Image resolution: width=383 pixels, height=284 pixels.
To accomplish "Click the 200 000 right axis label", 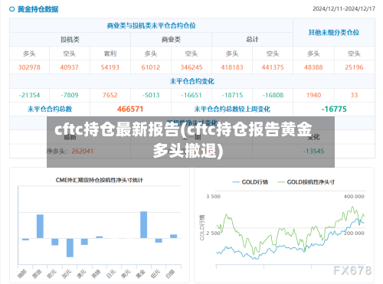I will (x=354, y=233).
